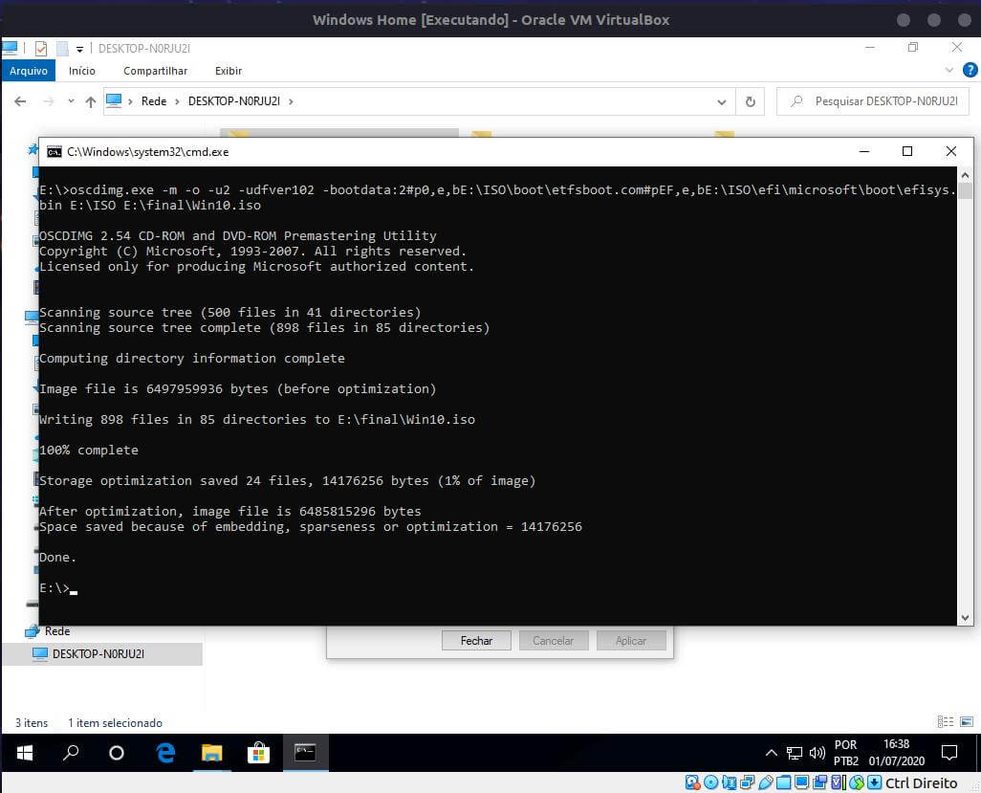This screenshot has width=981, height=793.
Task: Launch Microsoft Edge from taskbar
Action: (165, 753)
